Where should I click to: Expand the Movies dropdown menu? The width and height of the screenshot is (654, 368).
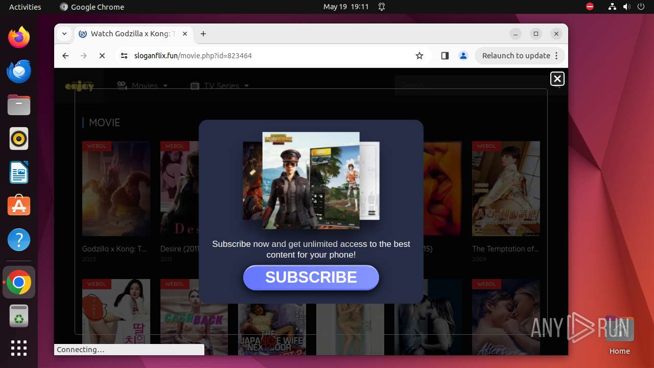click(143, 86)
